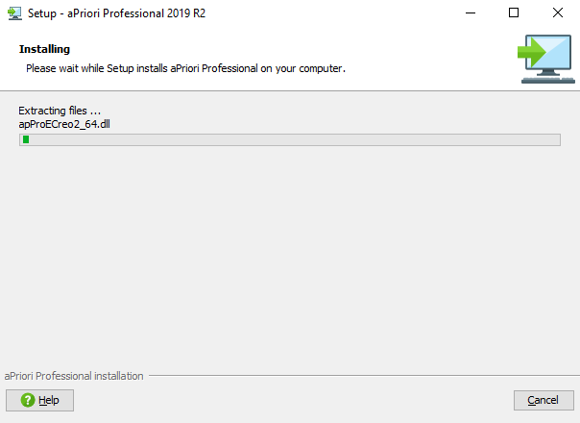
Task: Close the aPriori Setup window
Action: pyautogui.click(x=558, y=12)
